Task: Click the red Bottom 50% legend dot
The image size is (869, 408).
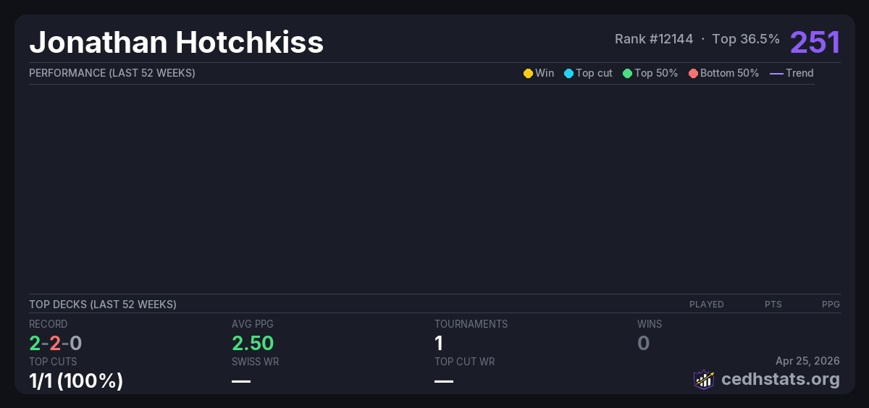Action: (693, 73)
